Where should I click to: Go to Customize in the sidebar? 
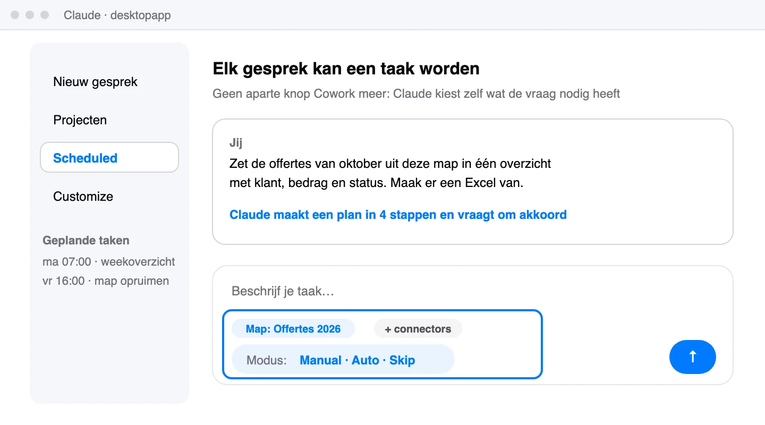[x=83, y=197]
